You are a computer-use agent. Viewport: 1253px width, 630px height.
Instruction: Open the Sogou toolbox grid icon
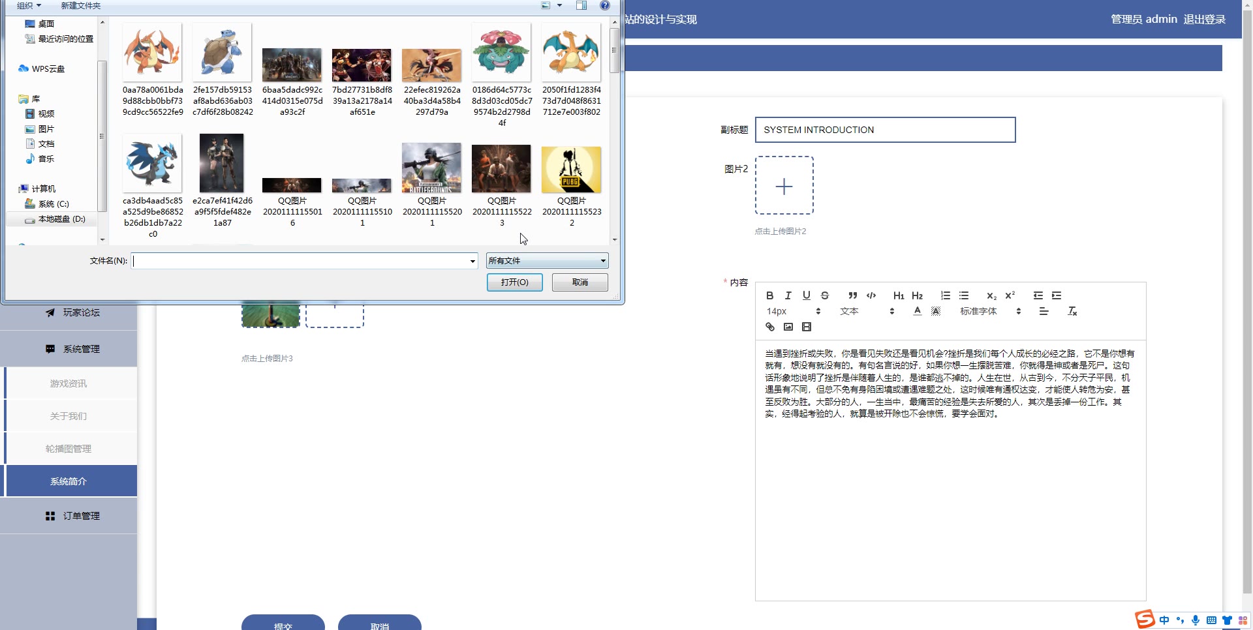pos(1243,620)
